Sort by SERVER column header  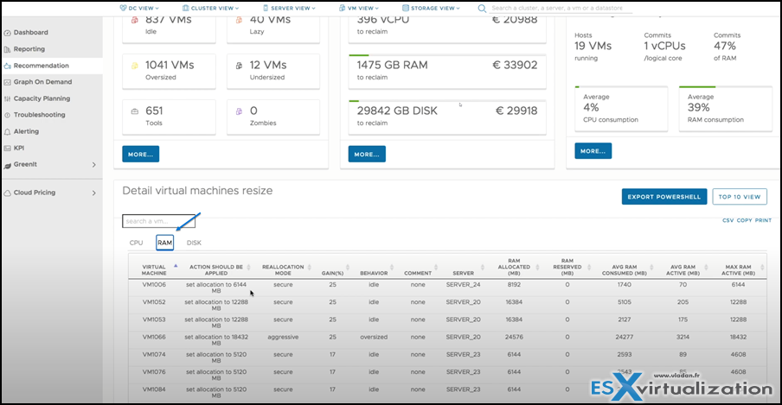(x=464, y=273)
